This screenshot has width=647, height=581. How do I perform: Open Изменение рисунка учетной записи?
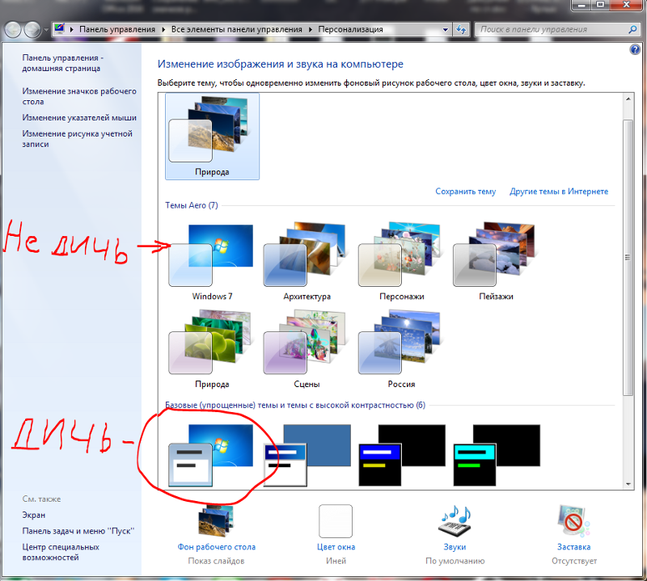(77, 139)
